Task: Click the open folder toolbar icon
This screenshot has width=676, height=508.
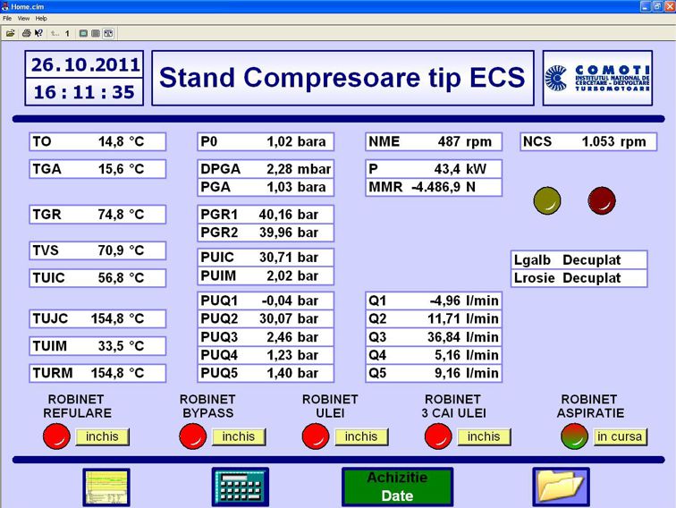Action: tap(11, 33)
